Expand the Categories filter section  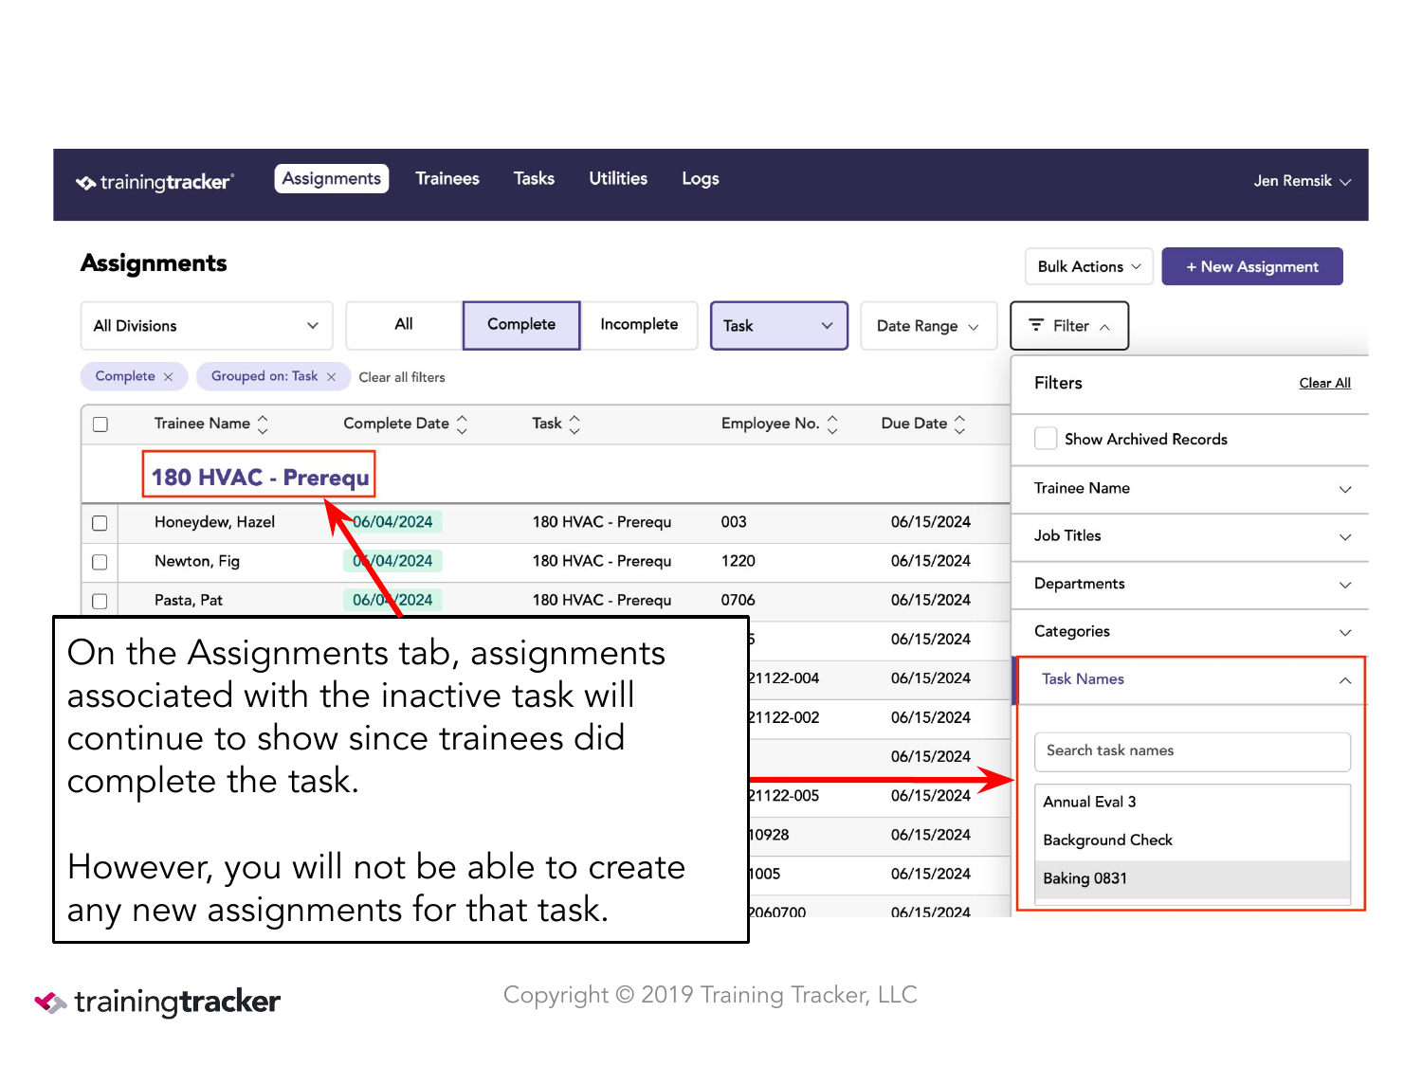pos(1191,632)
